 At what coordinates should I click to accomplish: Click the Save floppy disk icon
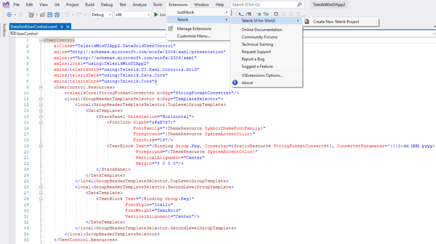point(50,15)
